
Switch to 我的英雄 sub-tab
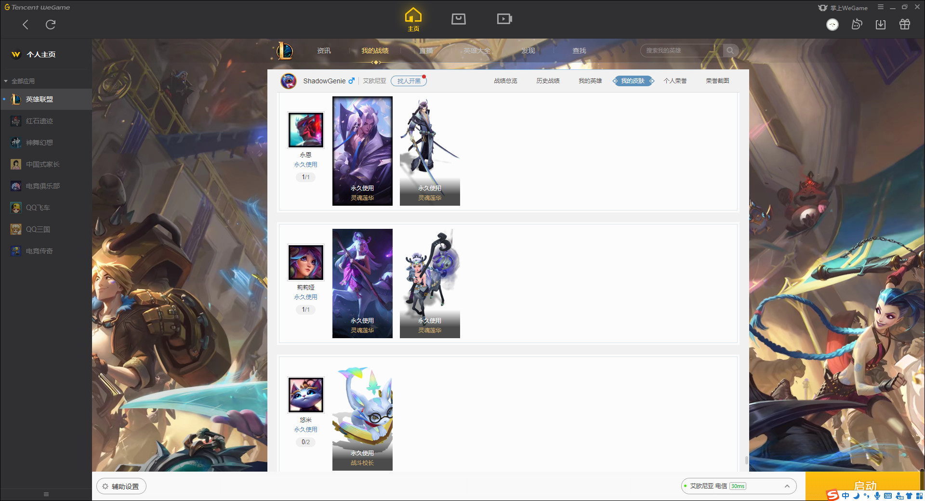pyautogui.click(x=590, y=81)
